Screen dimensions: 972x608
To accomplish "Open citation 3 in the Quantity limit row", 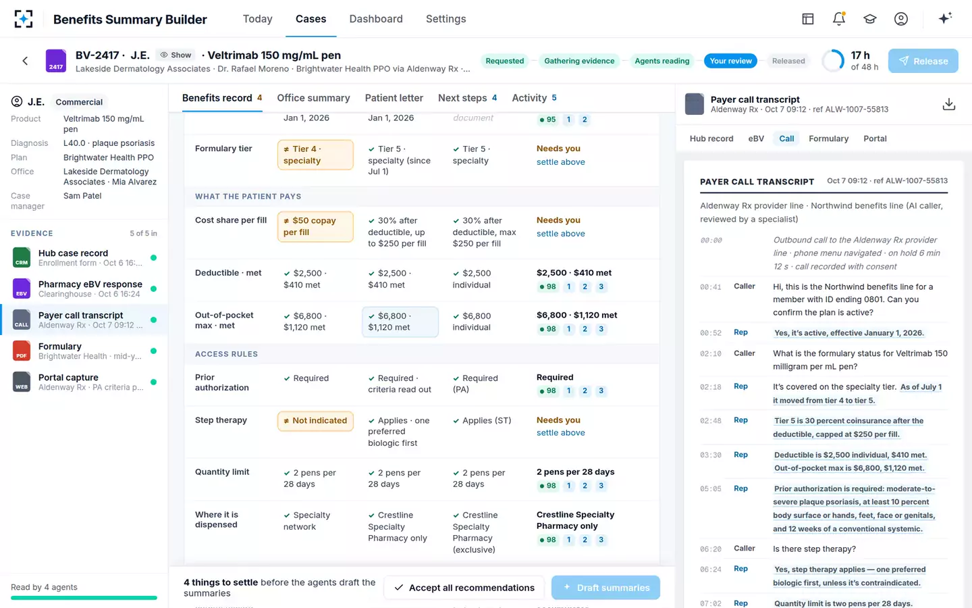I will tap(601, 486).
